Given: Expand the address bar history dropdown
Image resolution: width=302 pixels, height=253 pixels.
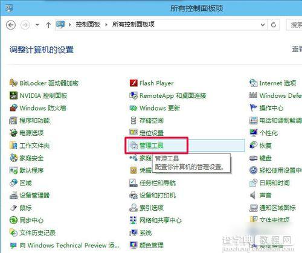Looking at the screenshot, I should coord(263,25).
